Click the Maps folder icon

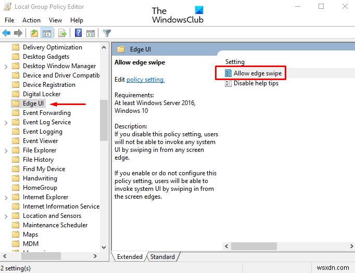point(16,235)
